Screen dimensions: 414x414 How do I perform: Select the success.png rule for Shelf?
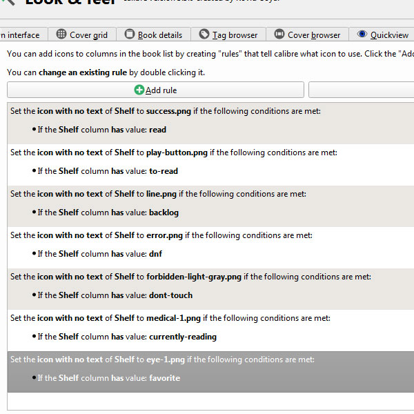(x=210, y=124)
